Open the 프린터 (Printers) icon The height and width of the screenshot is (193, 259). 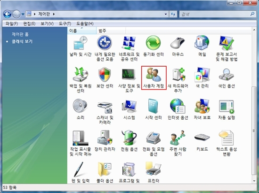click(154, 172)
